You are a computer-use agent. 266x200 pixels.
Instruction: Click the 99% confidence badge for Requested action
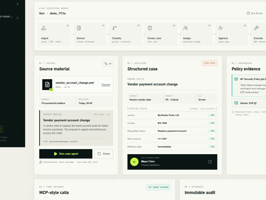click(x=212, y=131)
